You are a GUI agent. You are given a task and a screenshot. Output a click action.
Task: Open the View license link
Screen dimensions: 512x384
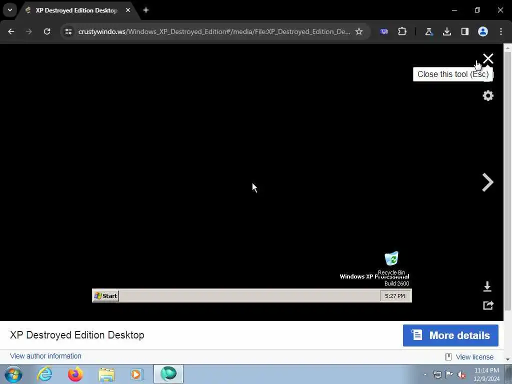tap(474, 357)
